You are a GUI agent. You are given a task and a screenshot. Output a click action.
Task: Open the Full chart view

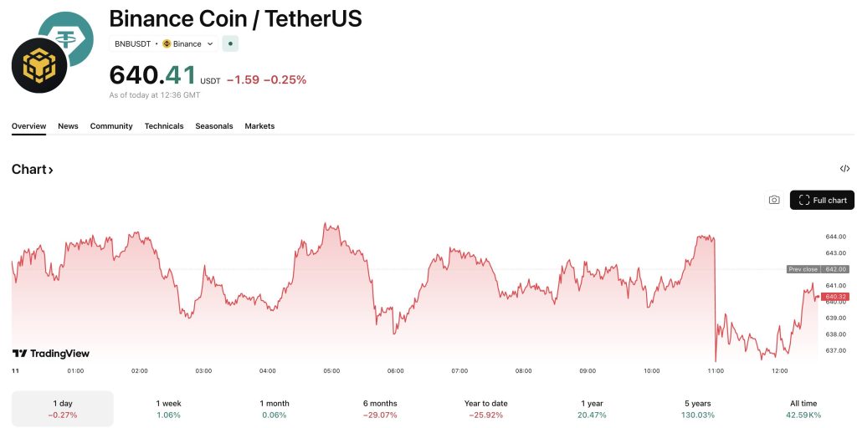tap(822, 200)
